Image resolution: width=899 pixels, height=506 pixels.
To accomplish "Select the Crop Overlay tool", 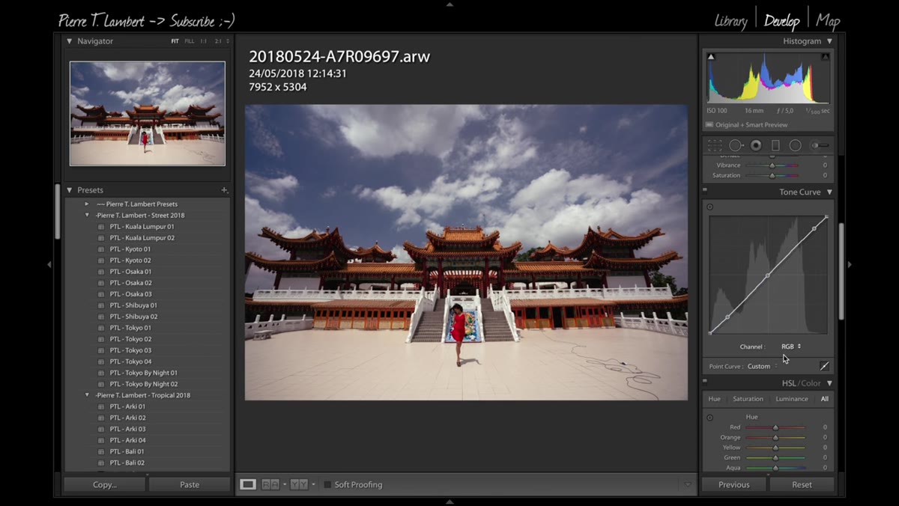I will pos(715,145).
